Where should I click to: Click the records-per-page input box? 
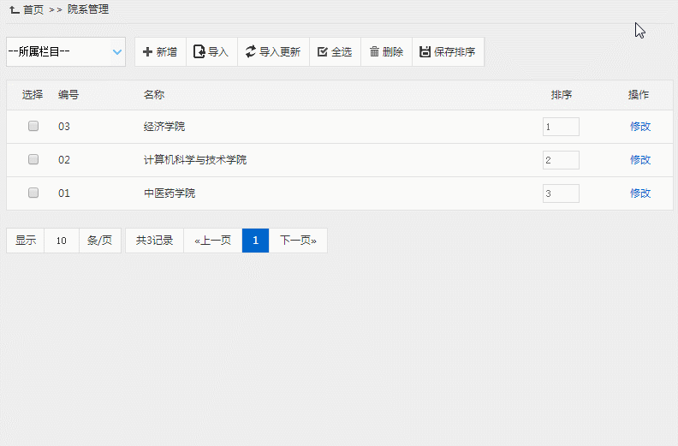point(62,241)
